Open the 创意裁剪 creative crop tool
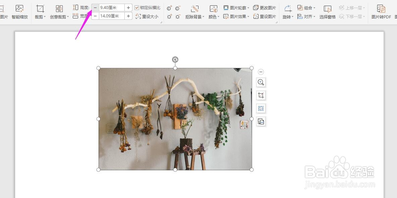Image resolution: width=397 pixels, height=198 pixels. click(59, 12)
